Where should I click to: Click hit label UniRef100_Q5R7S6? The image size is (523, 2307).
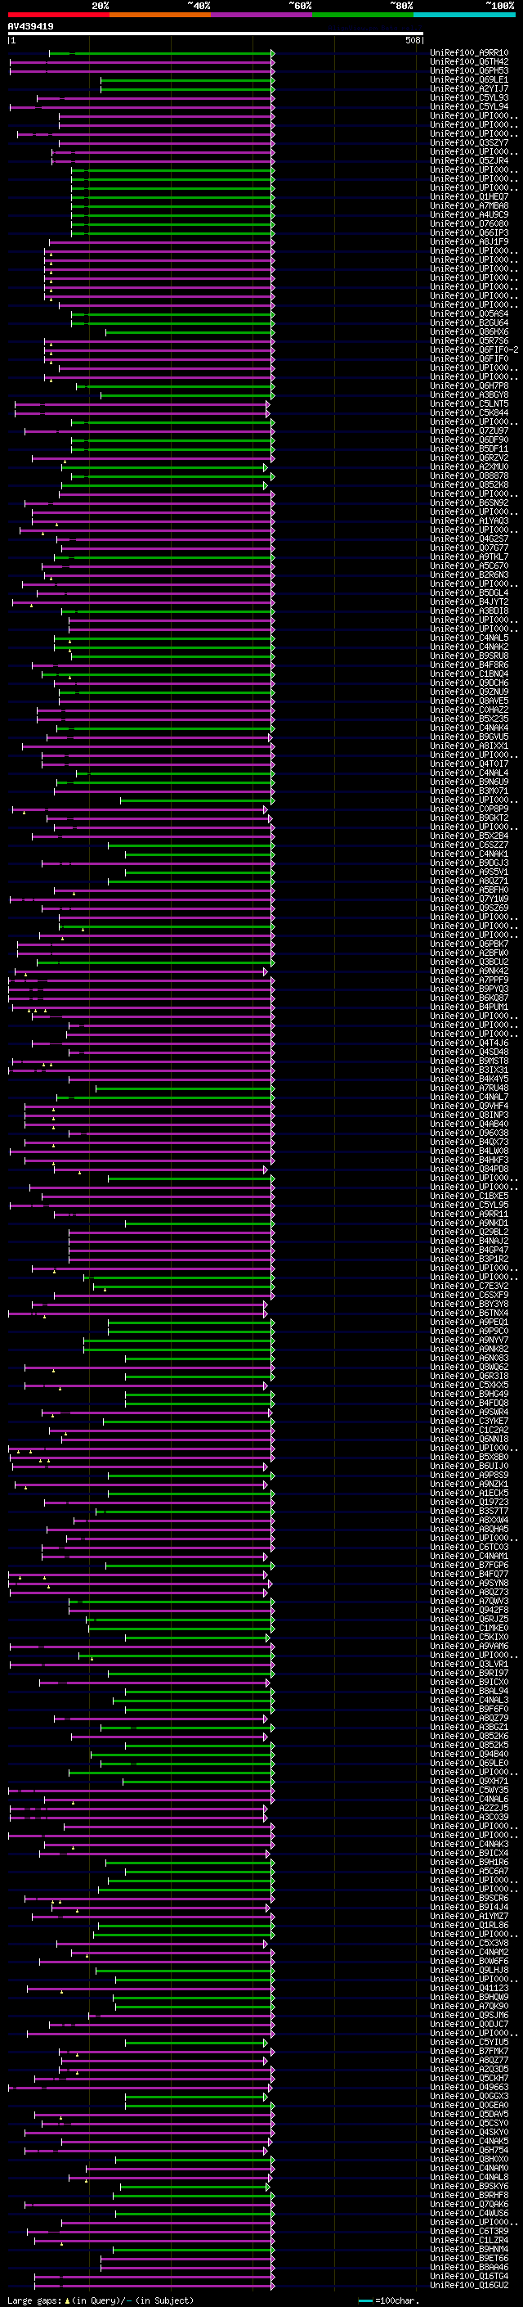coord(469,341)
